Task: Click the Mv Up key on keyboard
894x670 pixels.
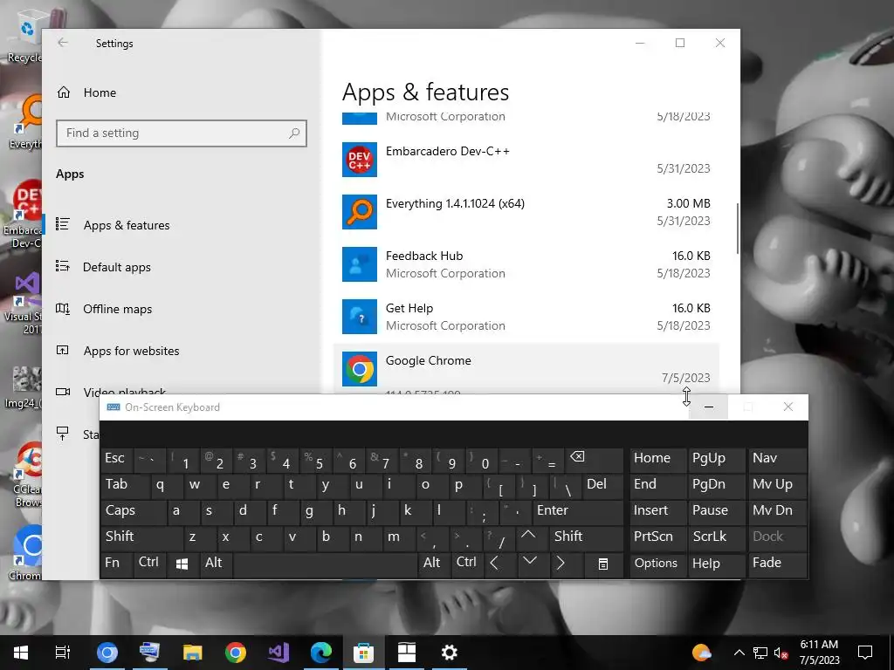Action: click(776, 485)
